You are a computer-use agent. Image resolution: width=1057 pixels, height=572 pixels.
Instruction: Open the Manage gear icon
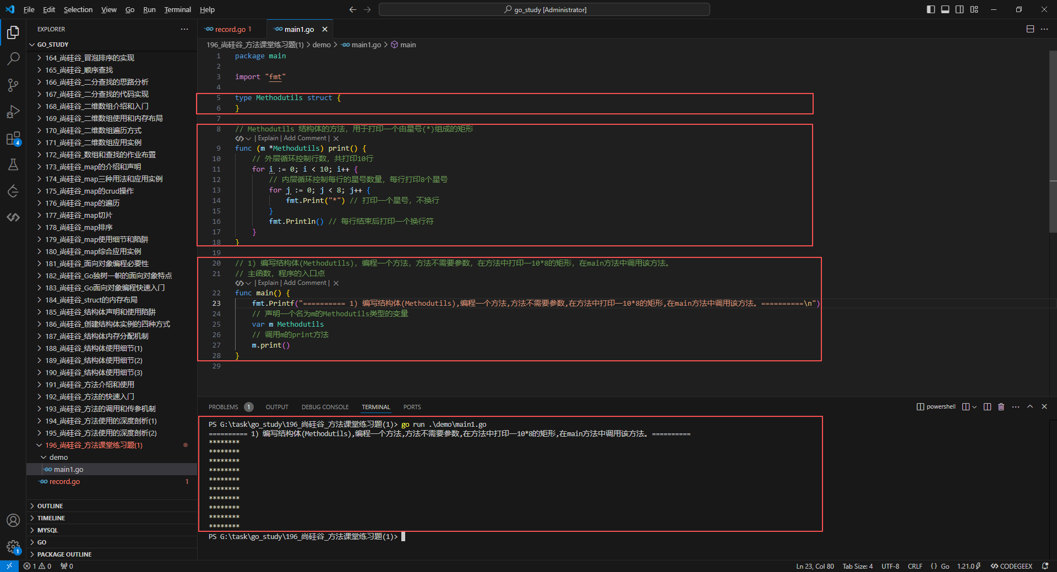(13, 547)
